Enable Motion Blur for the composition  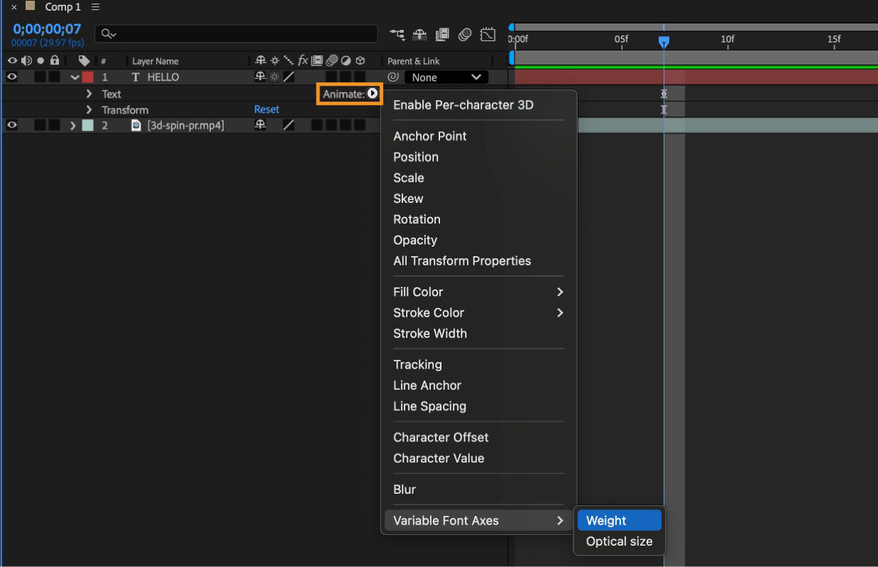tap(465, 34)
